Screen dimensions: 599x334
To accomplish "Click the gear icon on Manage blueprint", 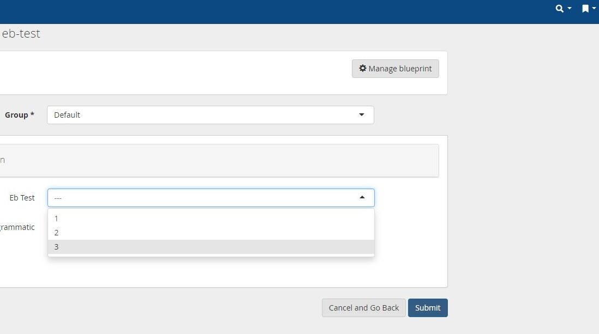I will click(x=363, y=68).
